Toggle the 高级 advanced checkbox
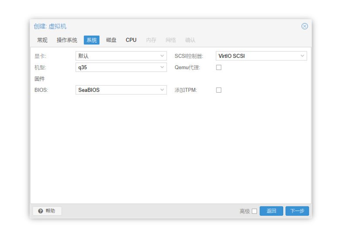Image resolution: width=349 pixels, height=227 pixels. pos(254,211)
